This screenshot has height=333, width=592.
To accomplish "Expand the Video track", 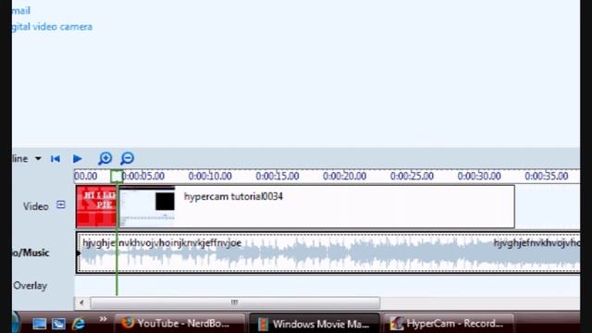I will (x=61, y=204).
